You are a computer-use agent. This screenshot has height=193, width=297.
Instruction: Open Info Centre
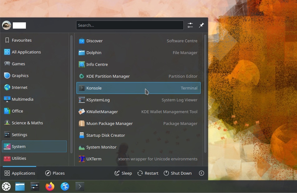138,64
